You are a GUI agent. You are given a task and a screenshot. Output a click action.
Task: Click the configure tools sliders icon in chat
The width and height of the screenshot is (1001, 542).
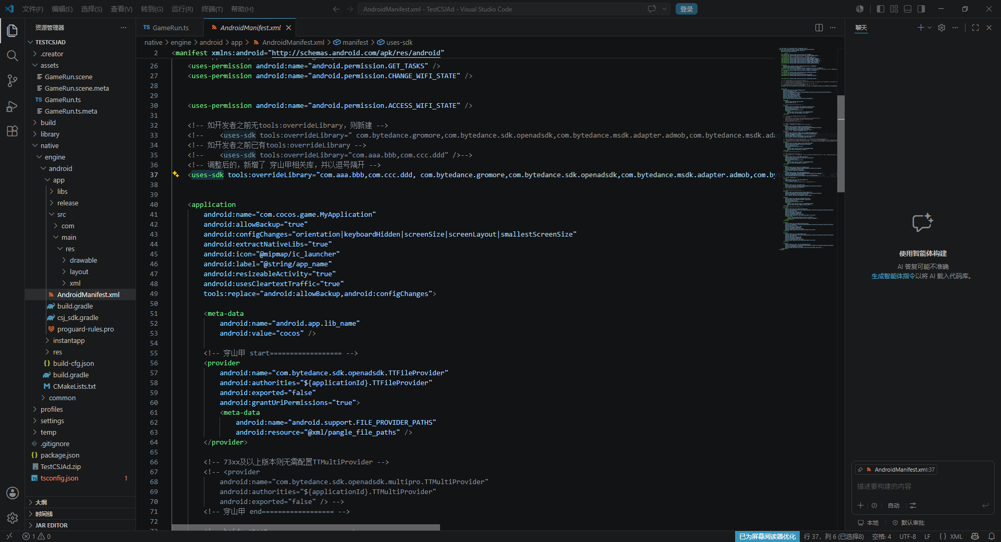pos(913,505)
